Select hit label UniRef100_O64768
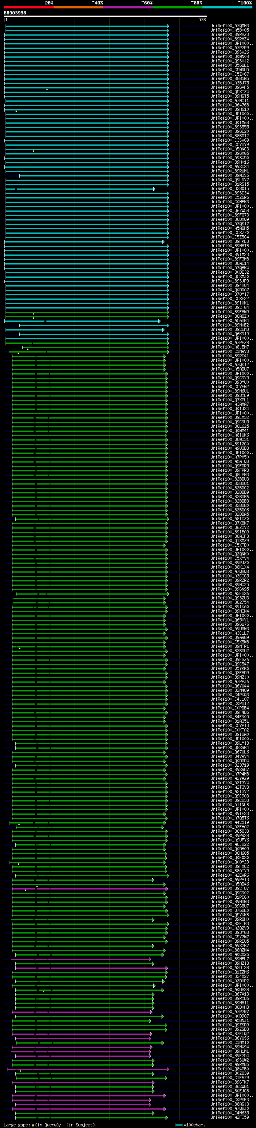The image size is (256, 1128). [x=230, y=105]
